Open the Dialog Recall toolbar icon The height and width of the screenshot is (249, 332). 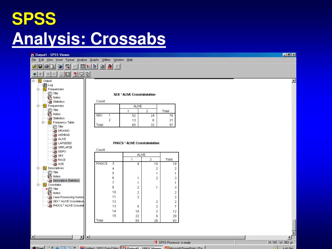[x=67, y=66]
